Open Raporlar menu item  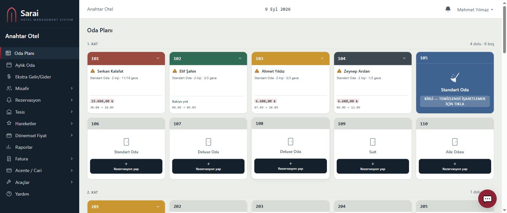(x=39, y=147)
